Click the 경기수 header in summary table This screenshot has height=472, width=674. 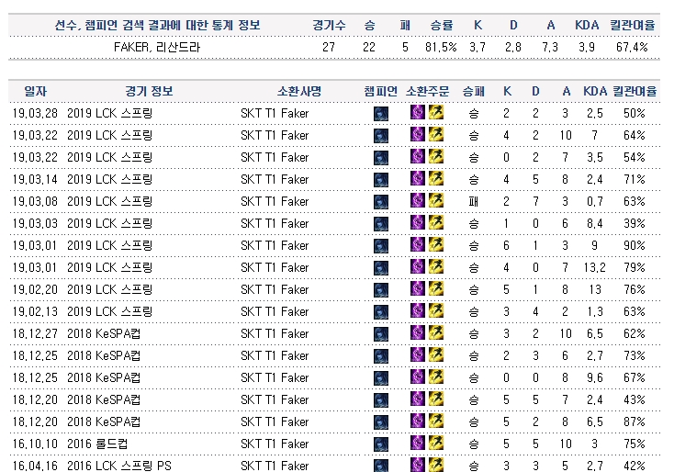pyautogui.click(x=329, y=25)
